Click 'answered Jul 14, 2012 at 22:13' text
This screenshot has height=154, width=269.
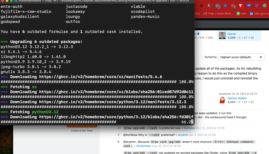click(238, 94)
